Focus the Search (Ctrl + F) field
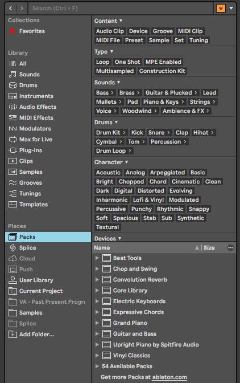This screenshot has height=383, width=240. click(x=121, y=9)
